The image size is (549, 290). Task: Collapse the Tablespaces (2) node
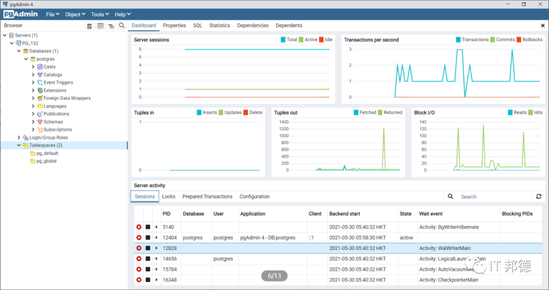[19, 145]
